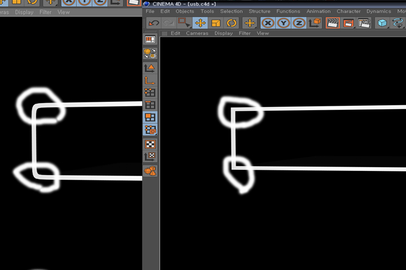
Task: Click the viewport menu grip handle
Action: coord(165,34)
